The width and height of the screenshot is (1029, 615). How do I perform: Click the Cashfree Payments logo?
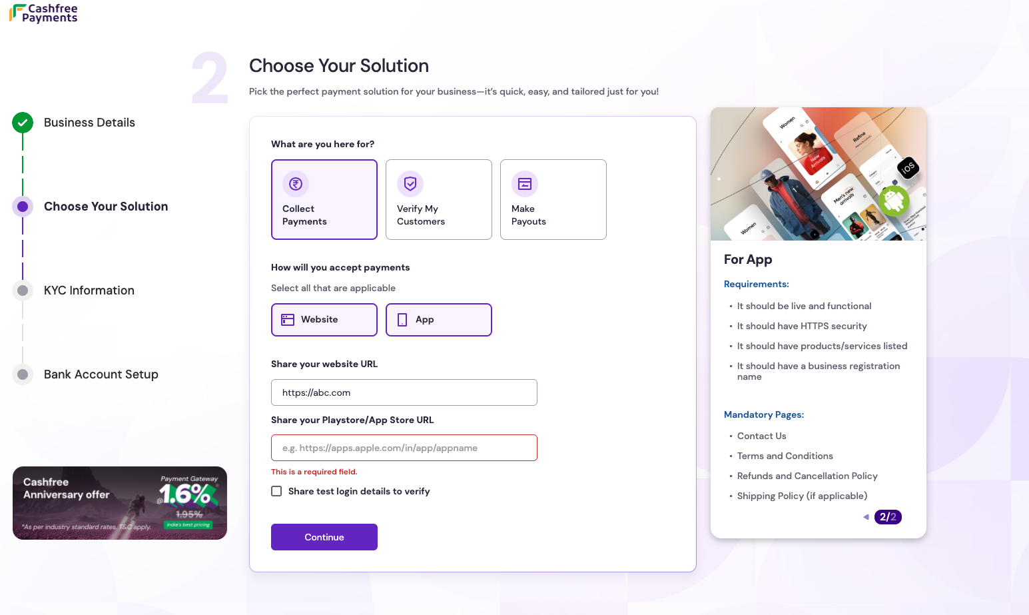43,12
